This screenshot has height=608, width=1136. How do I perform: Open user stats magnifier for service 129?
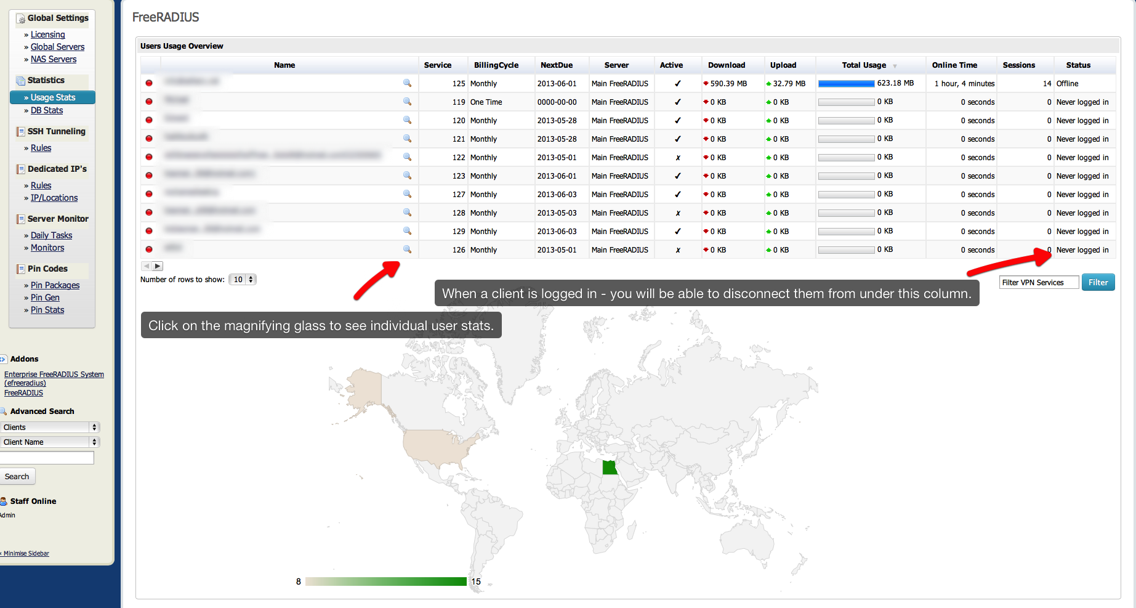[407, 230]
